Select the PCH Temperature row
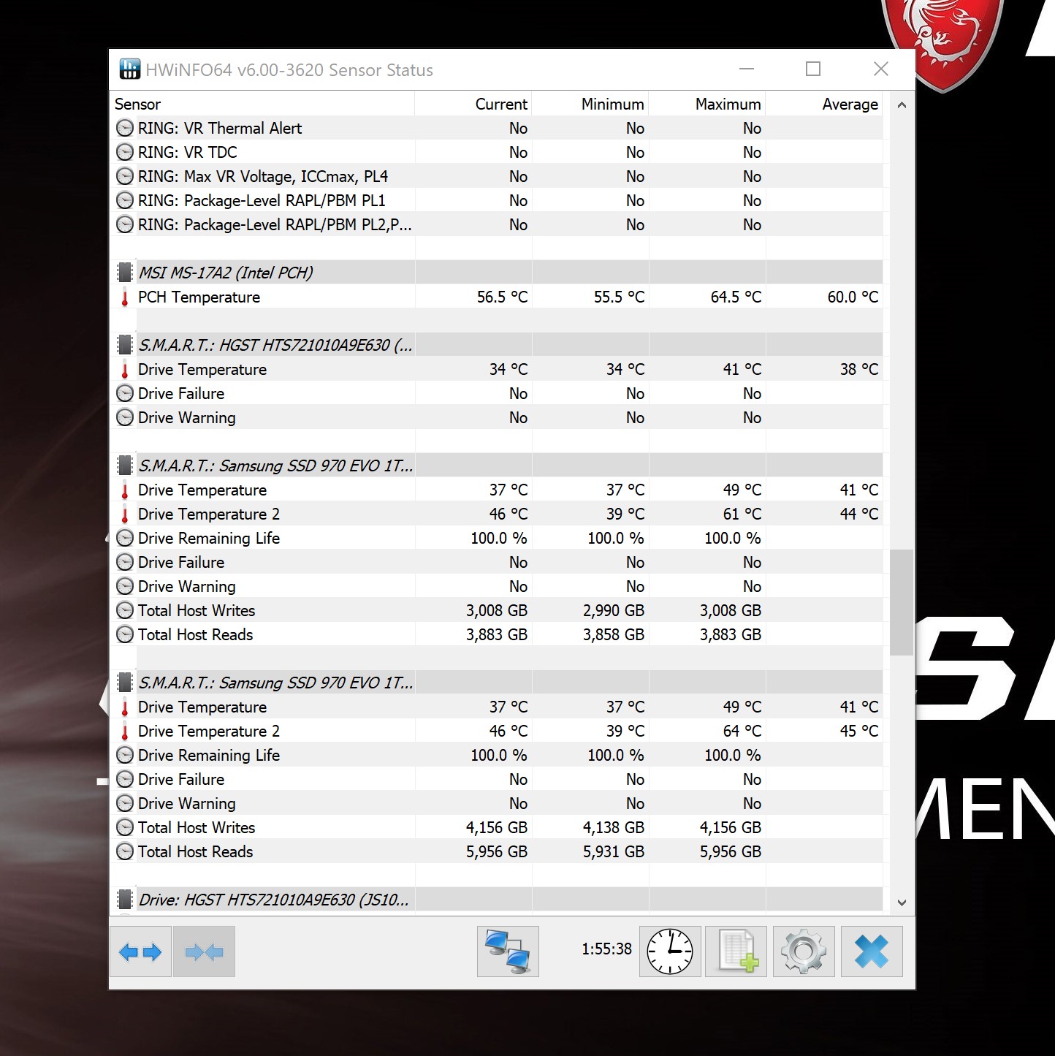Viewport: 1055px width, 1056px height. click(496, 297)
